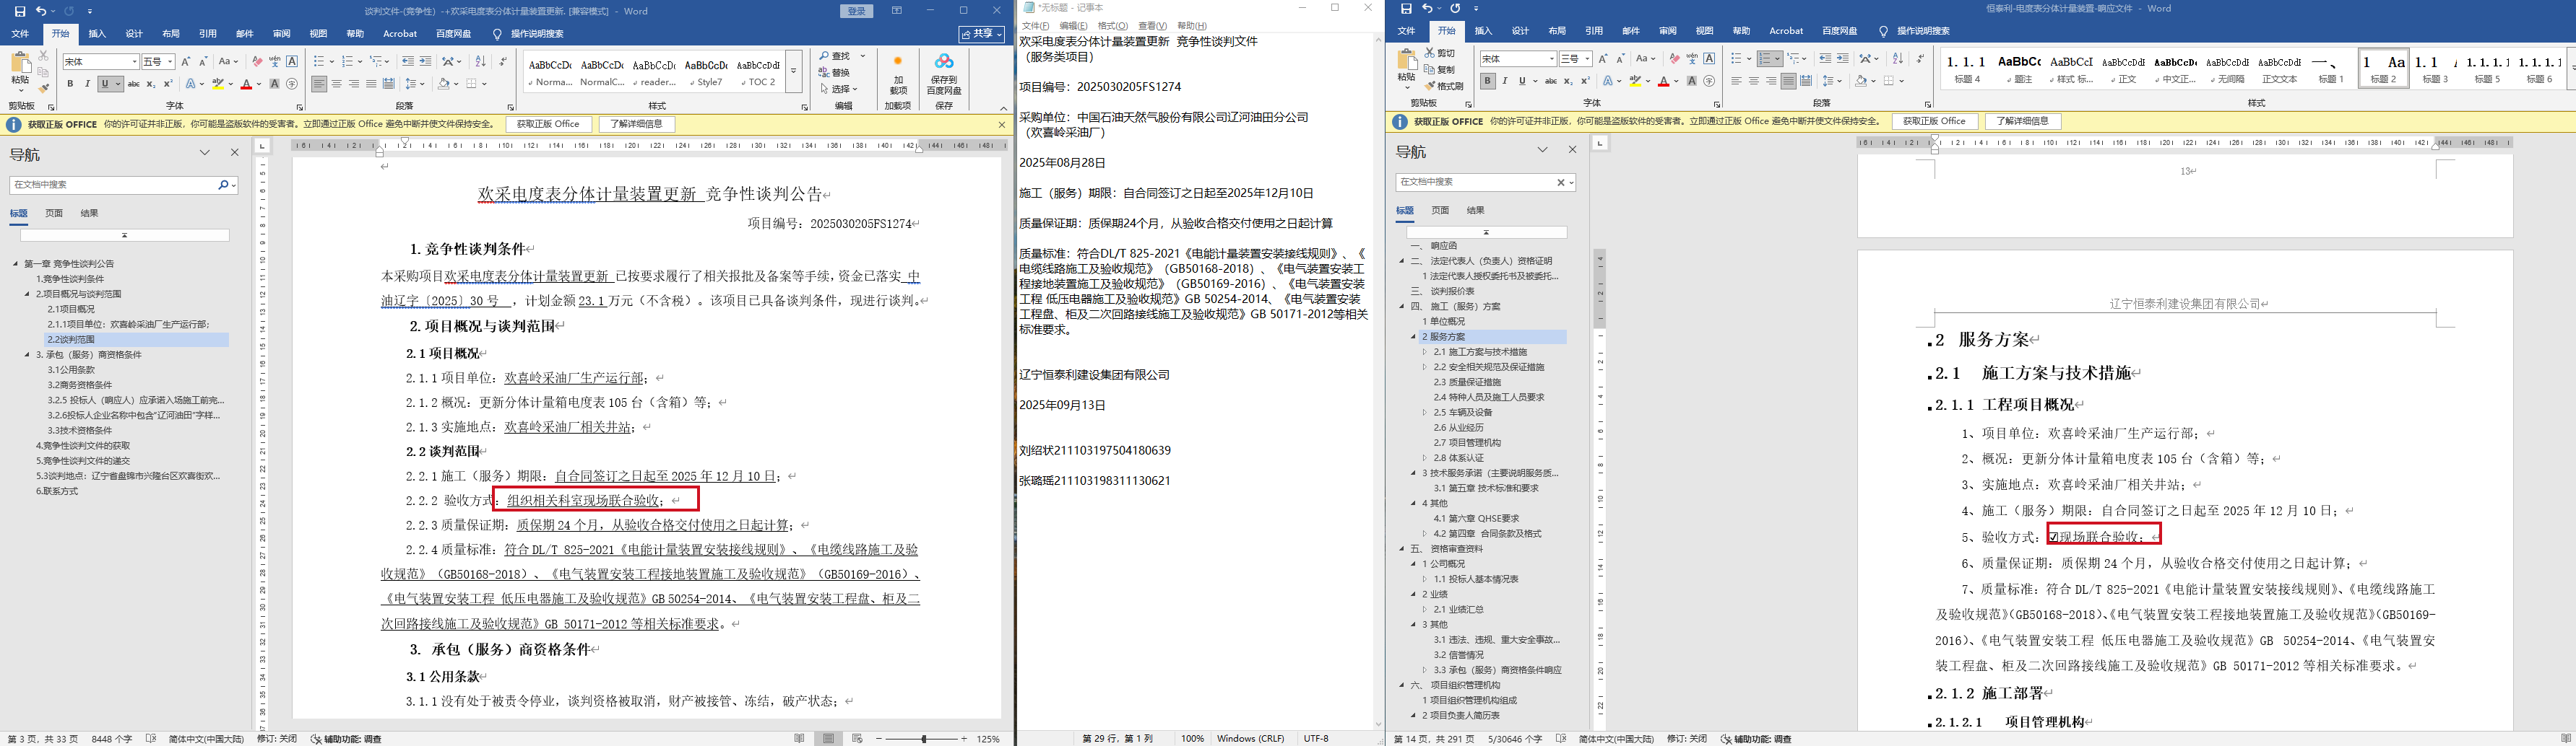Open the Layout (布局) tab in the right Word window

1557,31
